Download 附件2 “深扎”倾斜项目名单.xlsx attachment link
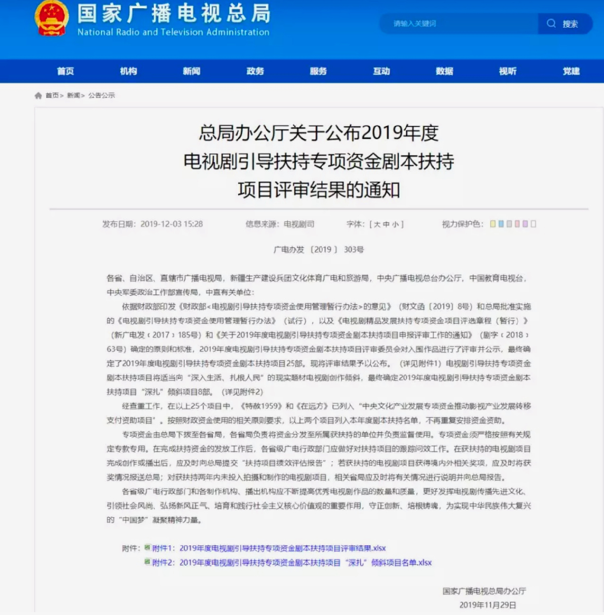This screenshot has height=615, width=604. [292, 563]
